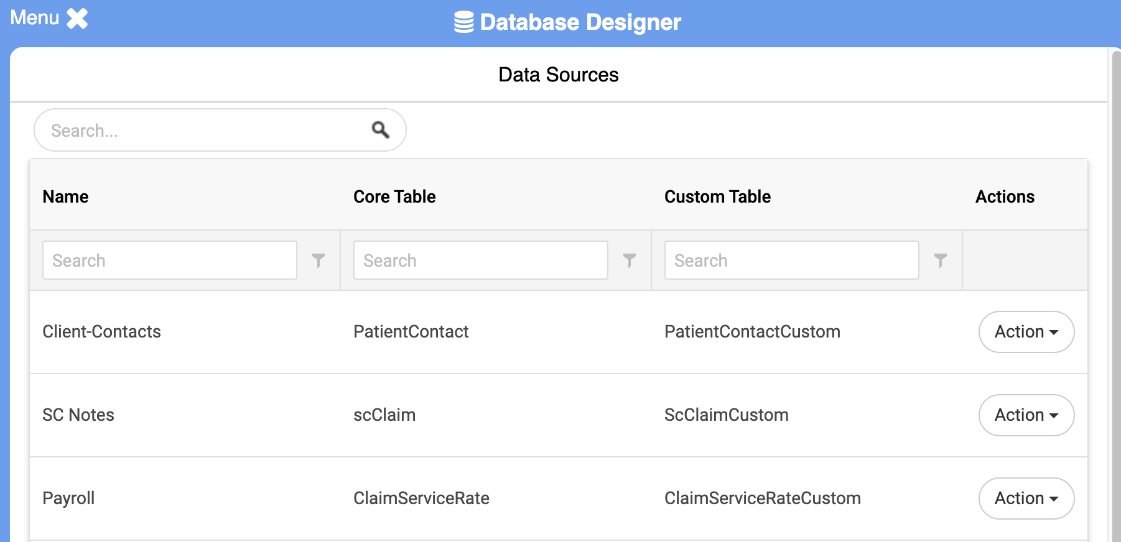Click the magnifying glass search icon
Image resolution: width=1121 pixels, height=542 pixels.
click(380, 129)
